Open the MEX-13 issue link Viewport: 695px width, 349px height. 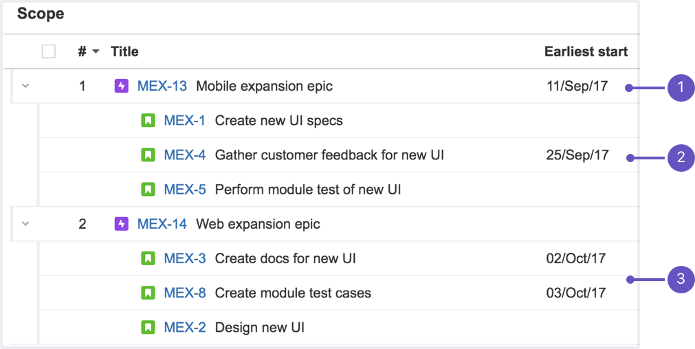[162, 86]
